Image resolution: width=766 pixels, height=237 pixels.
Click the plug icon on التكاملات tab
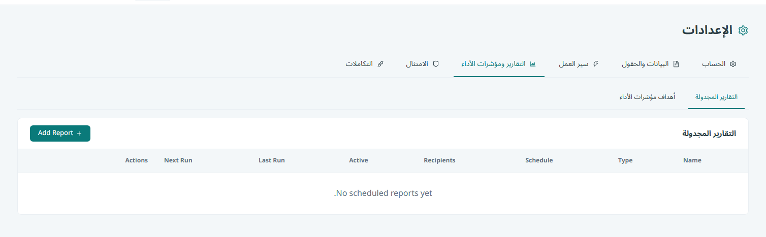coord(380,64)
